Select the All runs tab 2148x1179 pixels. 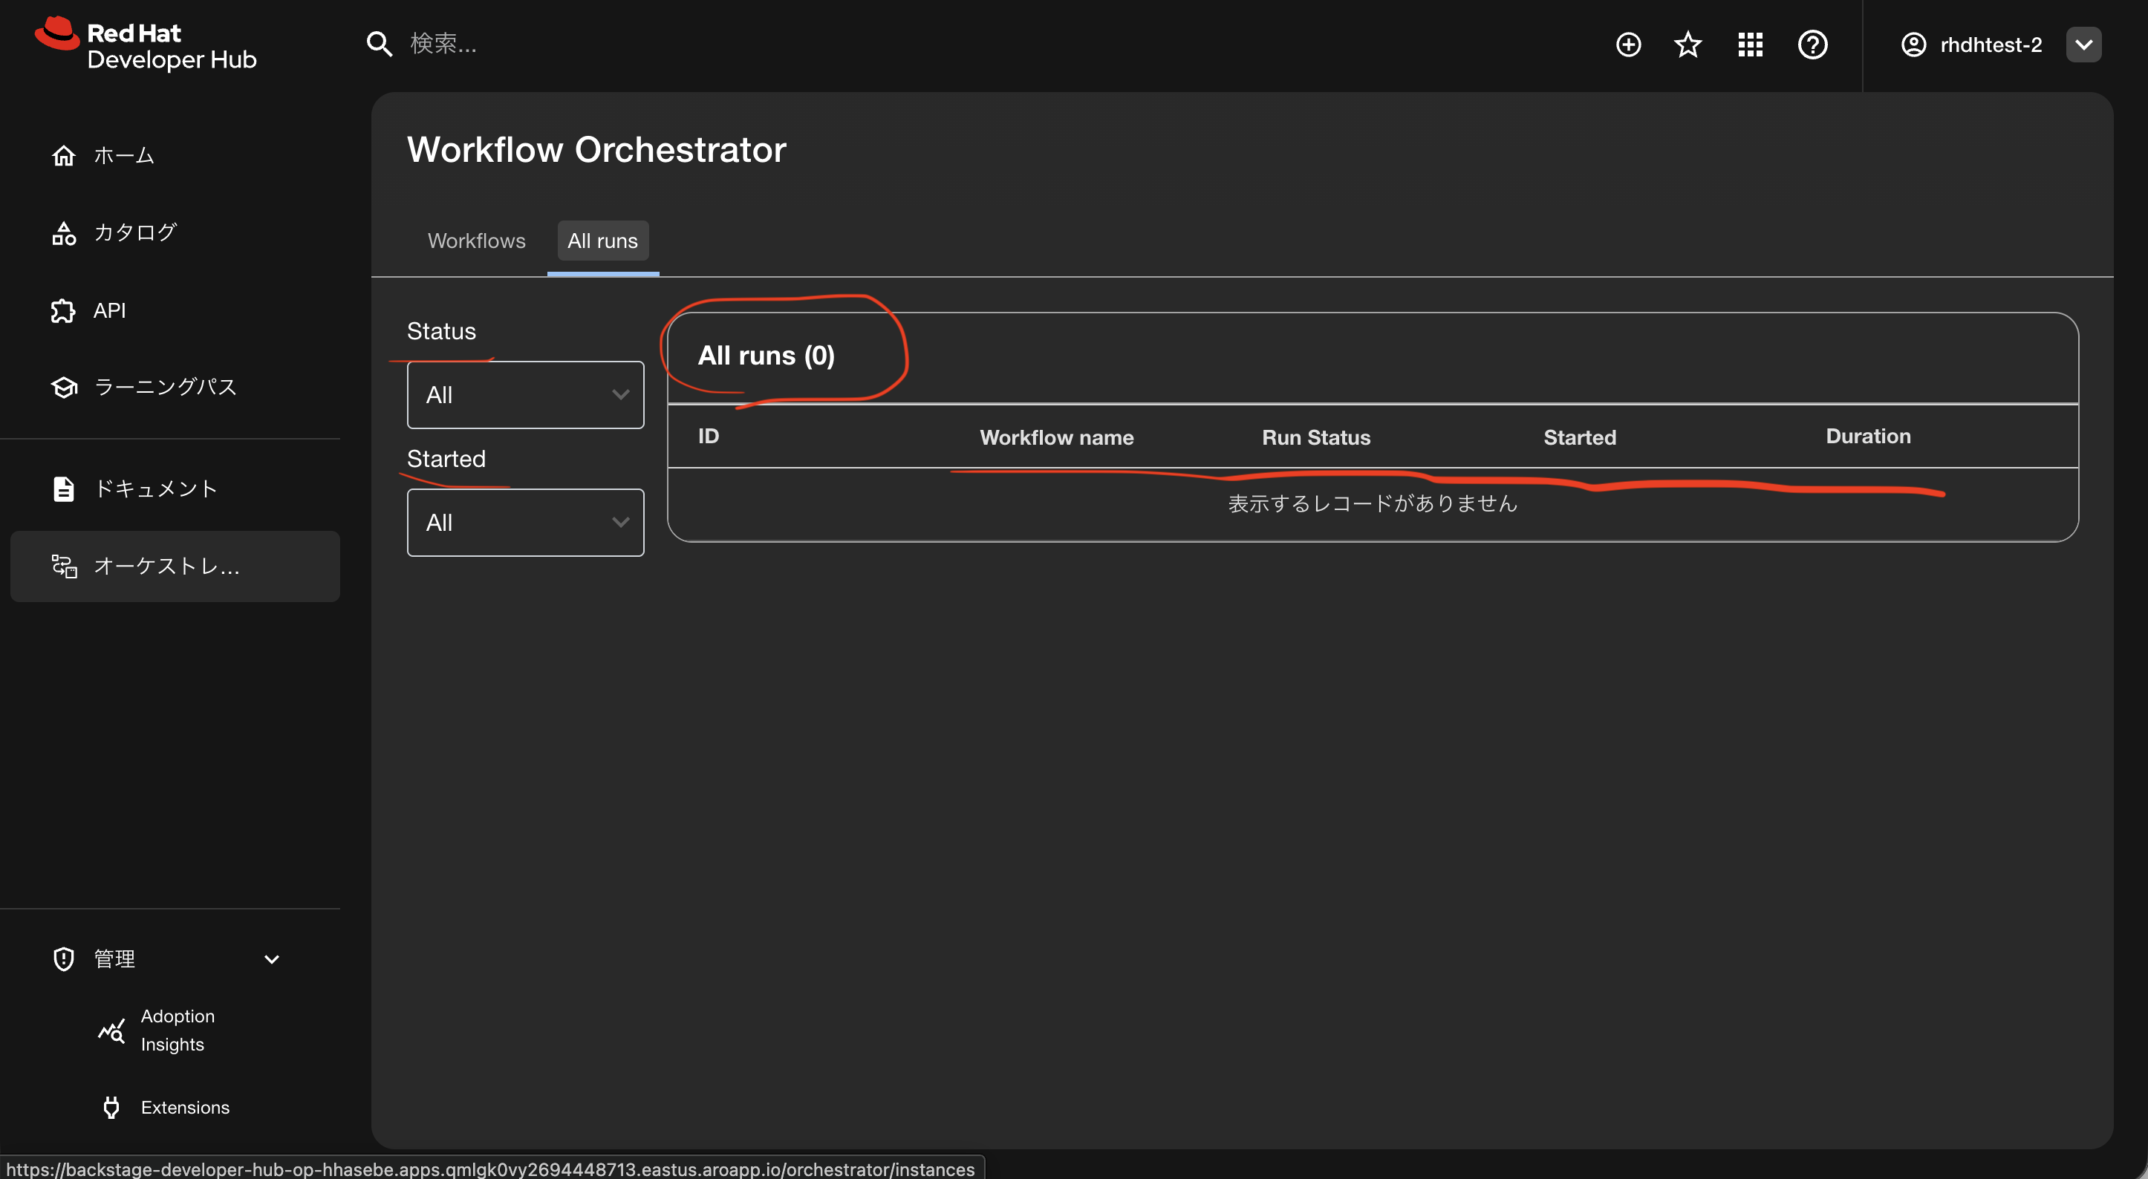[602, 241]
